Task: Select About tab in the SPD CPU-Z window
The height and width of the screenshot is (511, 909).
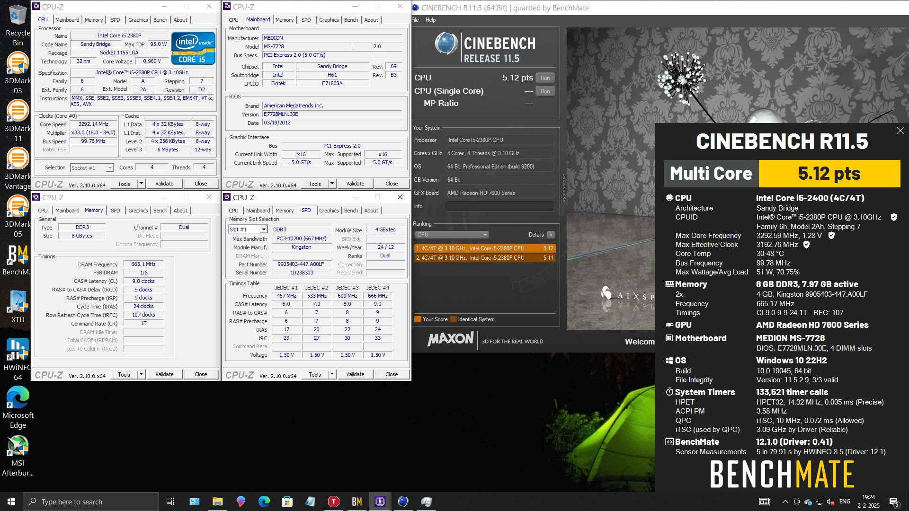Action: [371, 211]
